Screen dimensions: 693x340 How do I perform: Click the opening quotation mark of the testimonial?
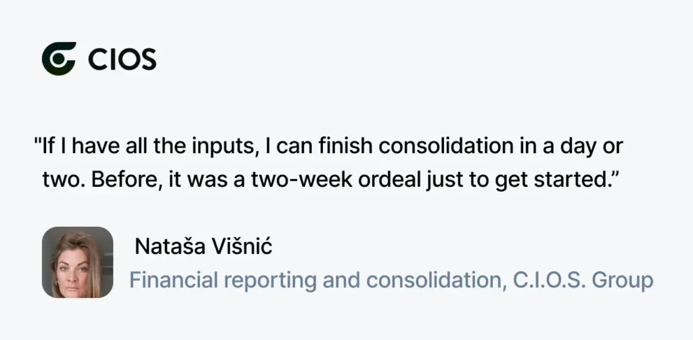38,141
